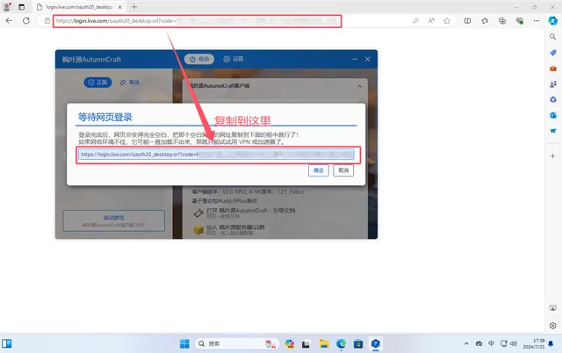Open the sidebar Tools briefcase icon
Image resolution: width=562 pixels, height=353 pixels.
click(552, 68)
